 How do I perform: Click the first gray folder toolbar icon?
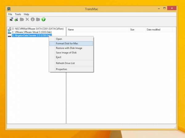[22, 19]
